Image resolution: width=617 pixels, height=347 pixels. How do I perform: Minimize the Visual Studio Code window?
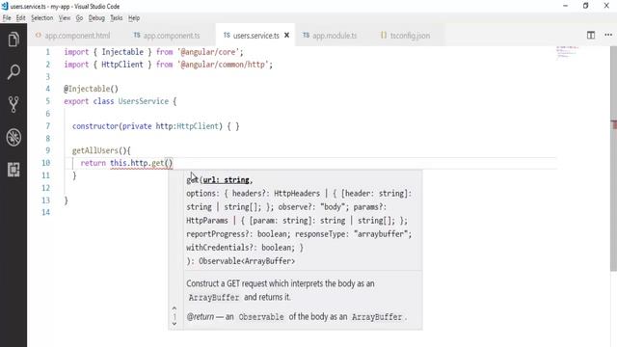coord(566,6)
